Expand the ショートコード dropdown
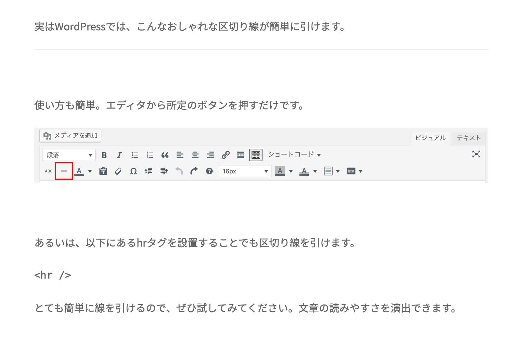 294,155
